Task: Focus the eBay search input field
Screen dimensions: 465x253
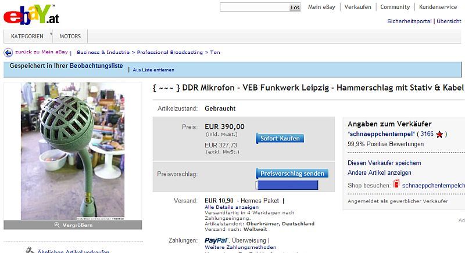Action: pyautogui.click(x=255, y=7)
